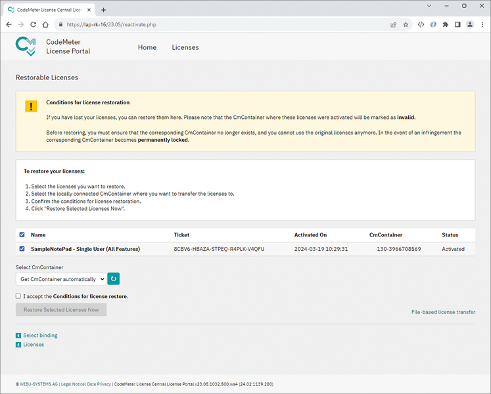The image size is (491, 394).
Task: Click the Ticket column header
Action: pyautogui.click(x=181, y=234)
